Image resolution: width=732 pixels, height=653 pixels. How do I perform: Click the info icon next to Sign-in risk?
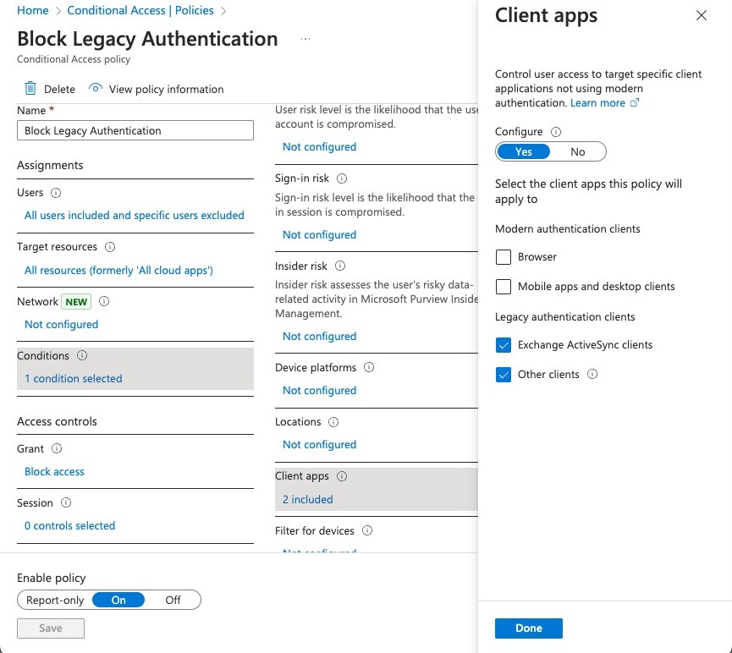[342, 178]
